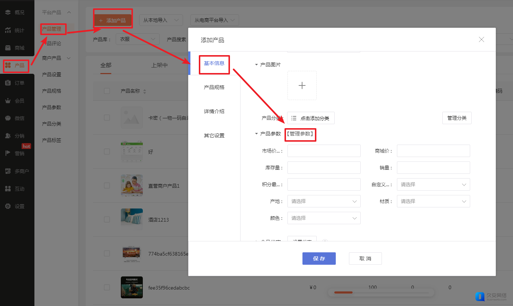Click the 概况 overview icon in sidebar

pos(8,12)
